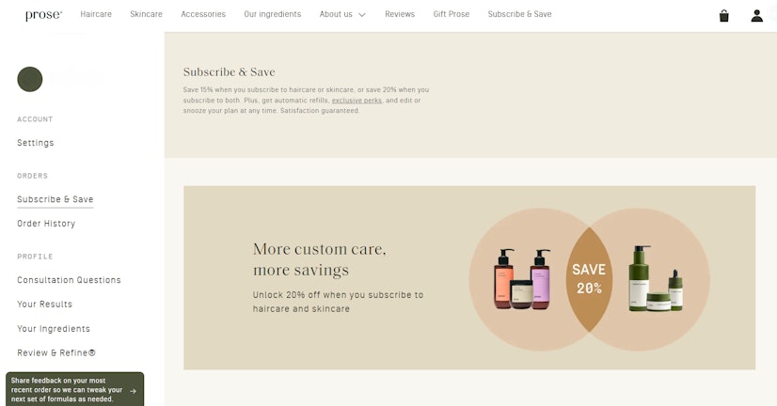Click the skincare products image
The image size is (777, 406).
point(656,278)
